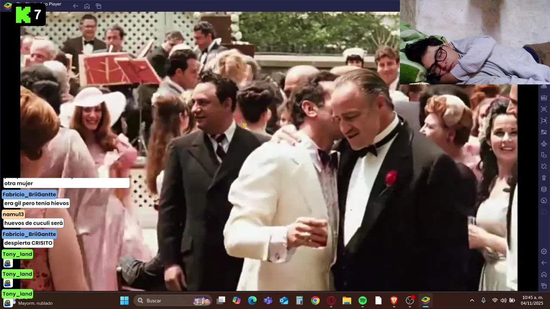Click the sidebar back arrow

coord(544,263)
